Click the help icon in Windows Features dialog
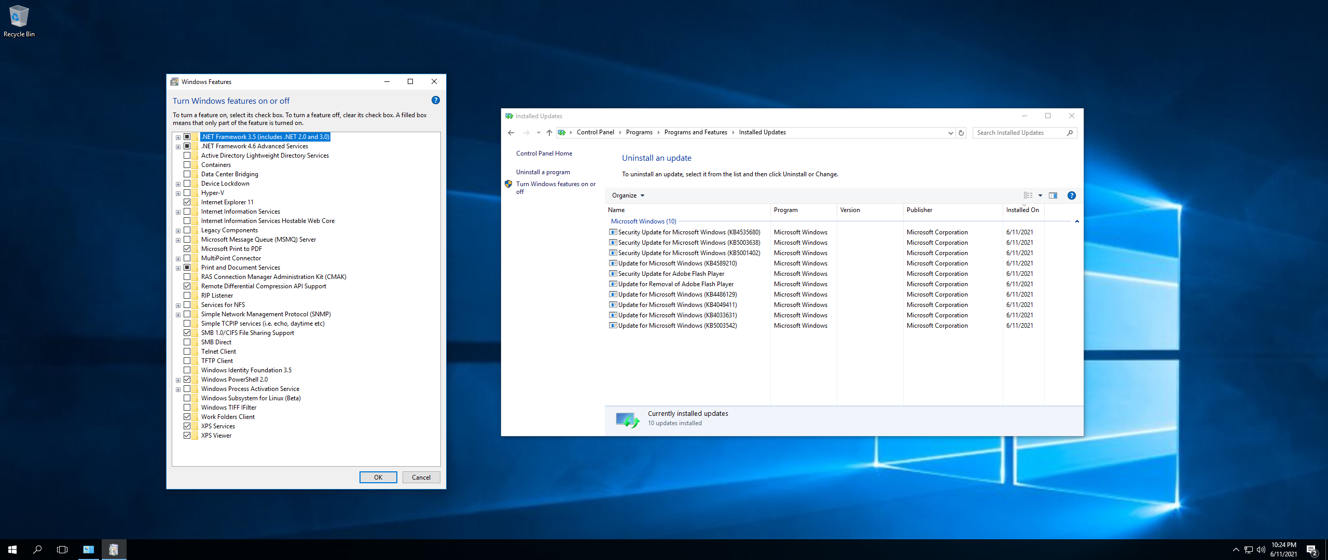The image size is (1328, 560). pos(435,101)
